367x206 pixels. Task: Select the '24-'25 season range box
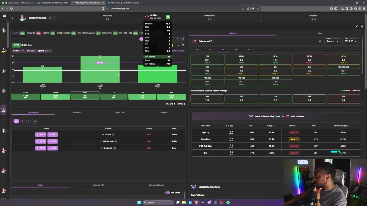point(26,96)
